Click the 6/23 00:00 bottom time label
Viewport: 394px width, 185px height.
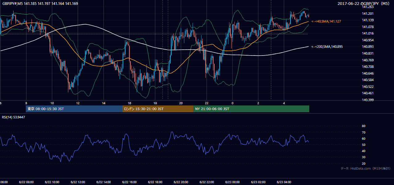(232, 182)
